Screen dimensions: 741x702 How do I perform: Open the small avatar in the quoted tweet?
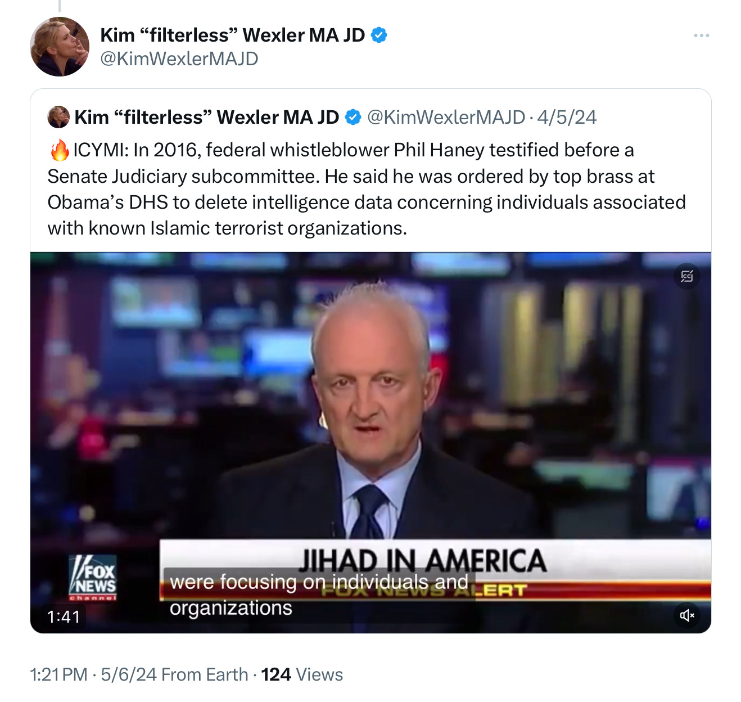tap(58, 117)
